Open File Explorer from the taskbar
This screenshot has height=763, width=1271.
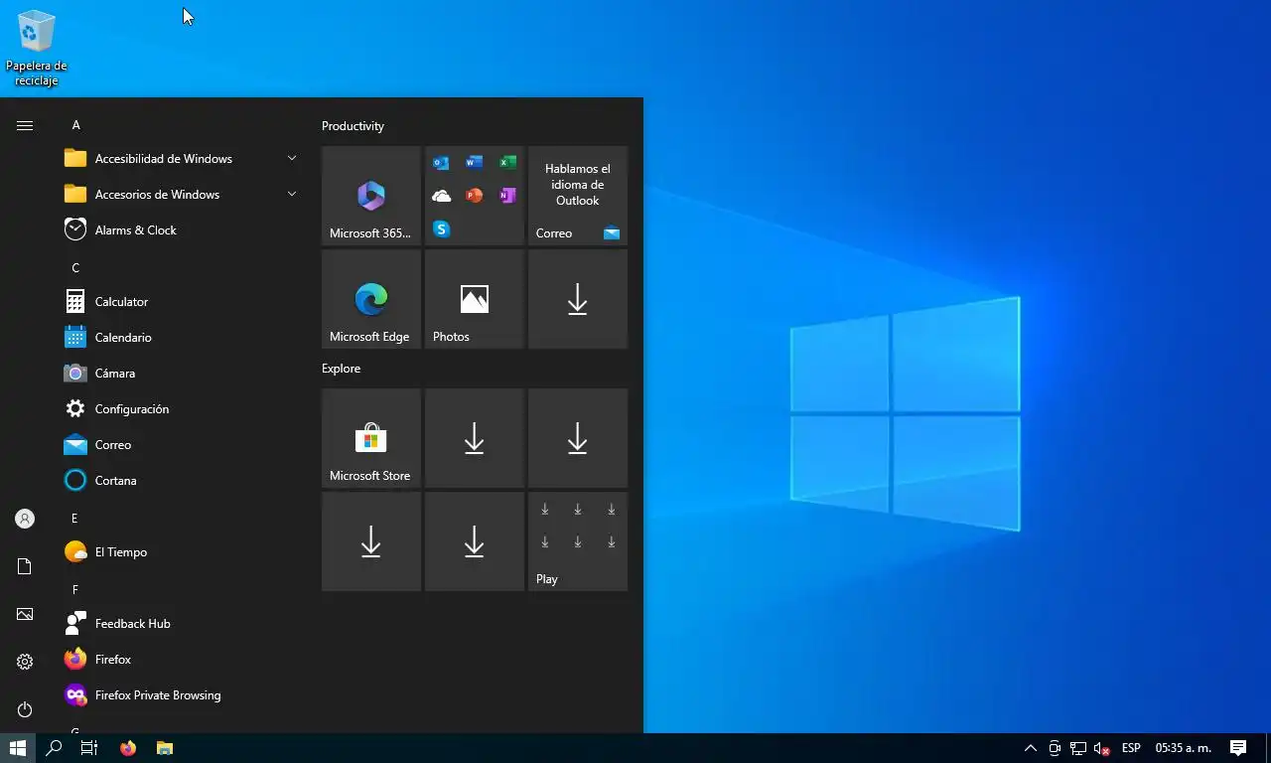pos(165,748)
